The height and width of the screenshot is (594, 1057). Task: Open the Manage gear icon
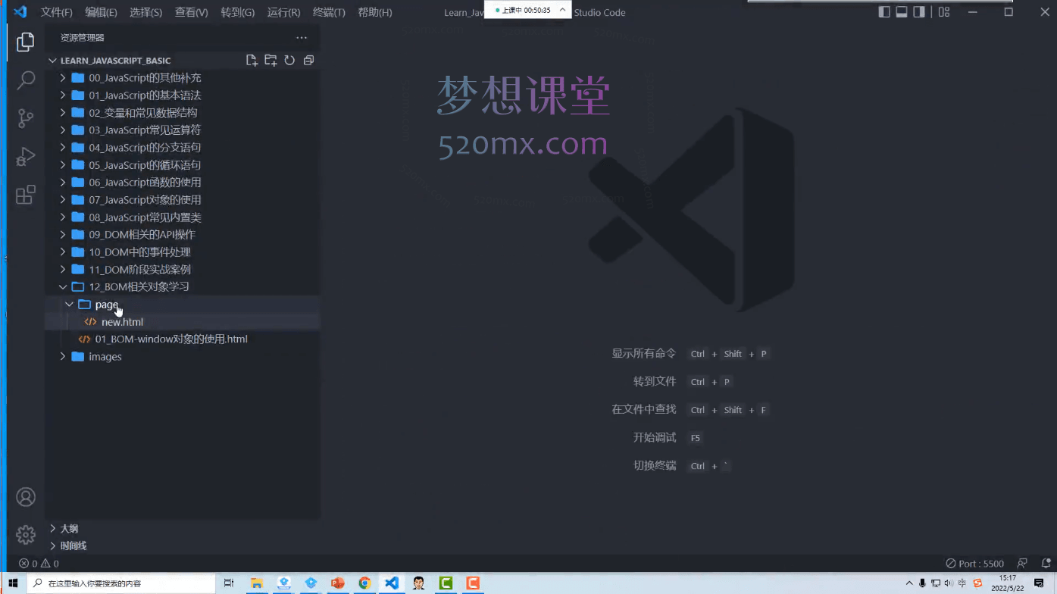pyautogui.click(x=26, y=534)
